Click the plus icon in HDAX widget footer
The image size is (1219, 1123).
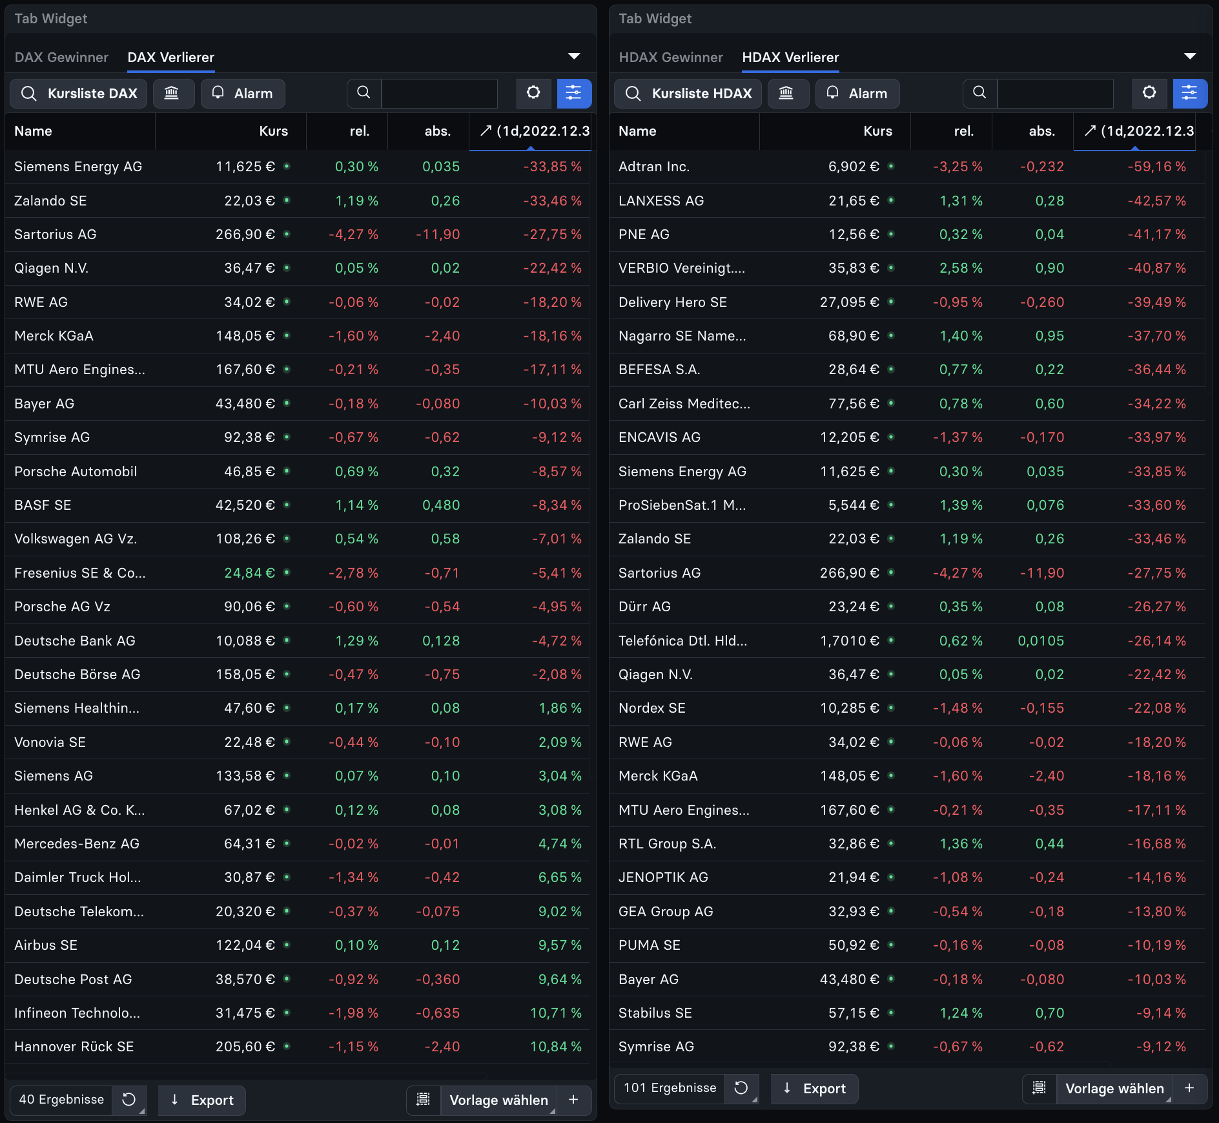[x=1189, y=1088]
